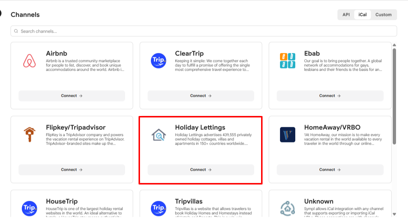
Task: Select the iCal tab
Action: pyautogui.click(x=363, y=14)
